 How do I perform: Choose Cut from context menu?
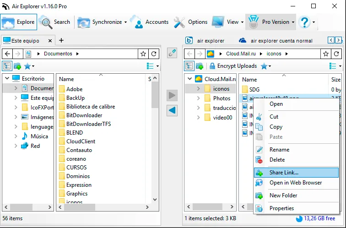point(296,117)
